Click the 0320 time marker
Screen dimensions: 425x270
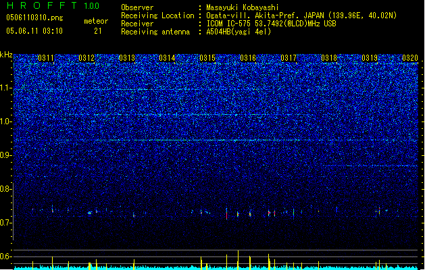click(410, 58)
